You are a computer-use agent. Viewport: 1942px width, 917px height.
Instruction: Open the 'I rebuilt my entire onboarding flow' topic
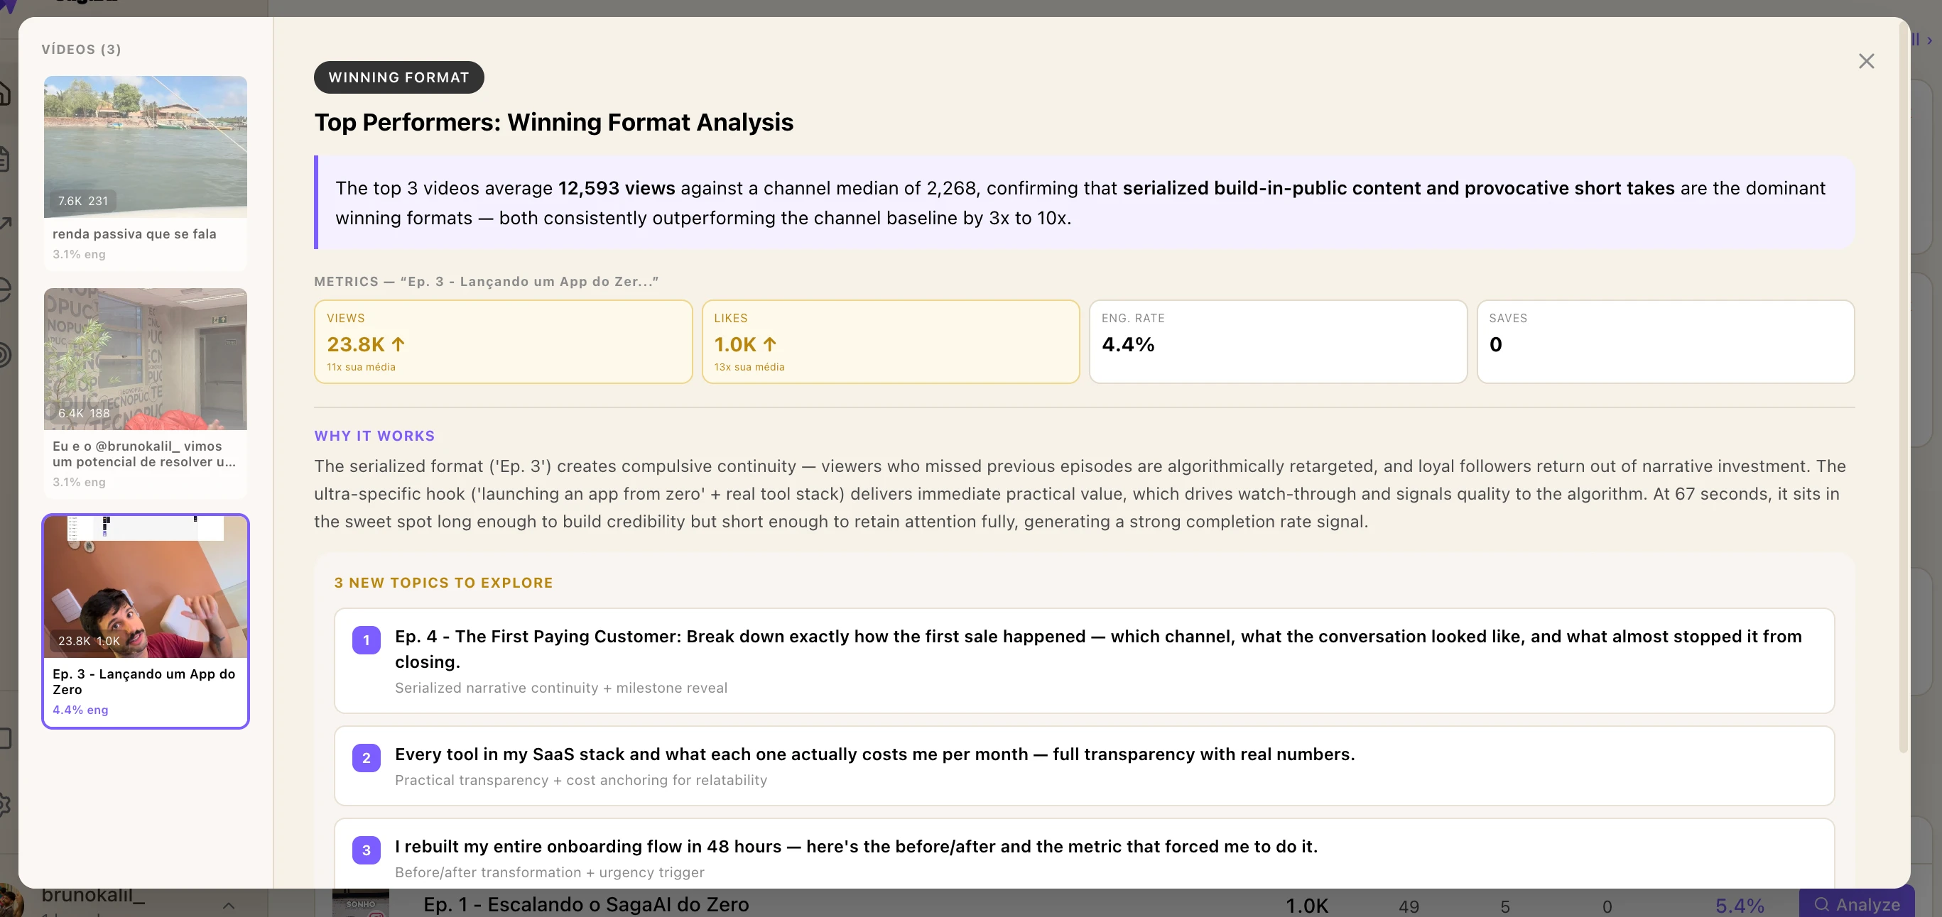[x=856, y=846]
